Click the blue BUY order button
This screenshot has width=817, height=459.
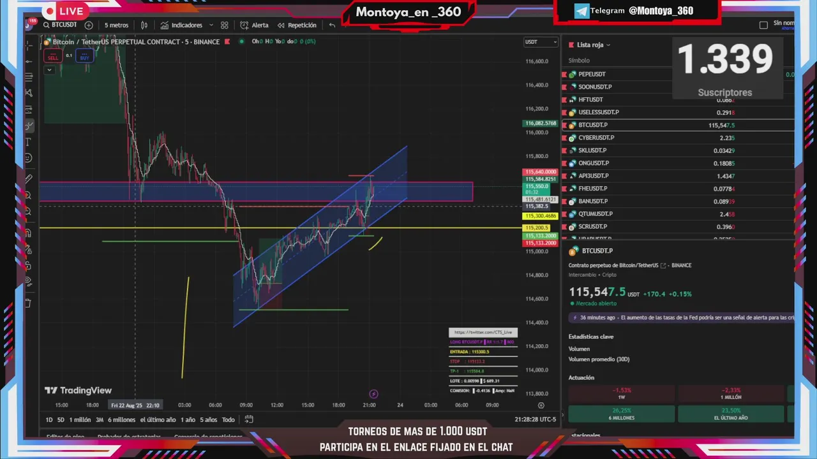(84, 56)
